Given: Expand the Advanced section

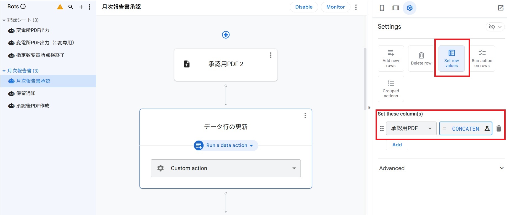Looking at the screenshot, I should [441, 168].
